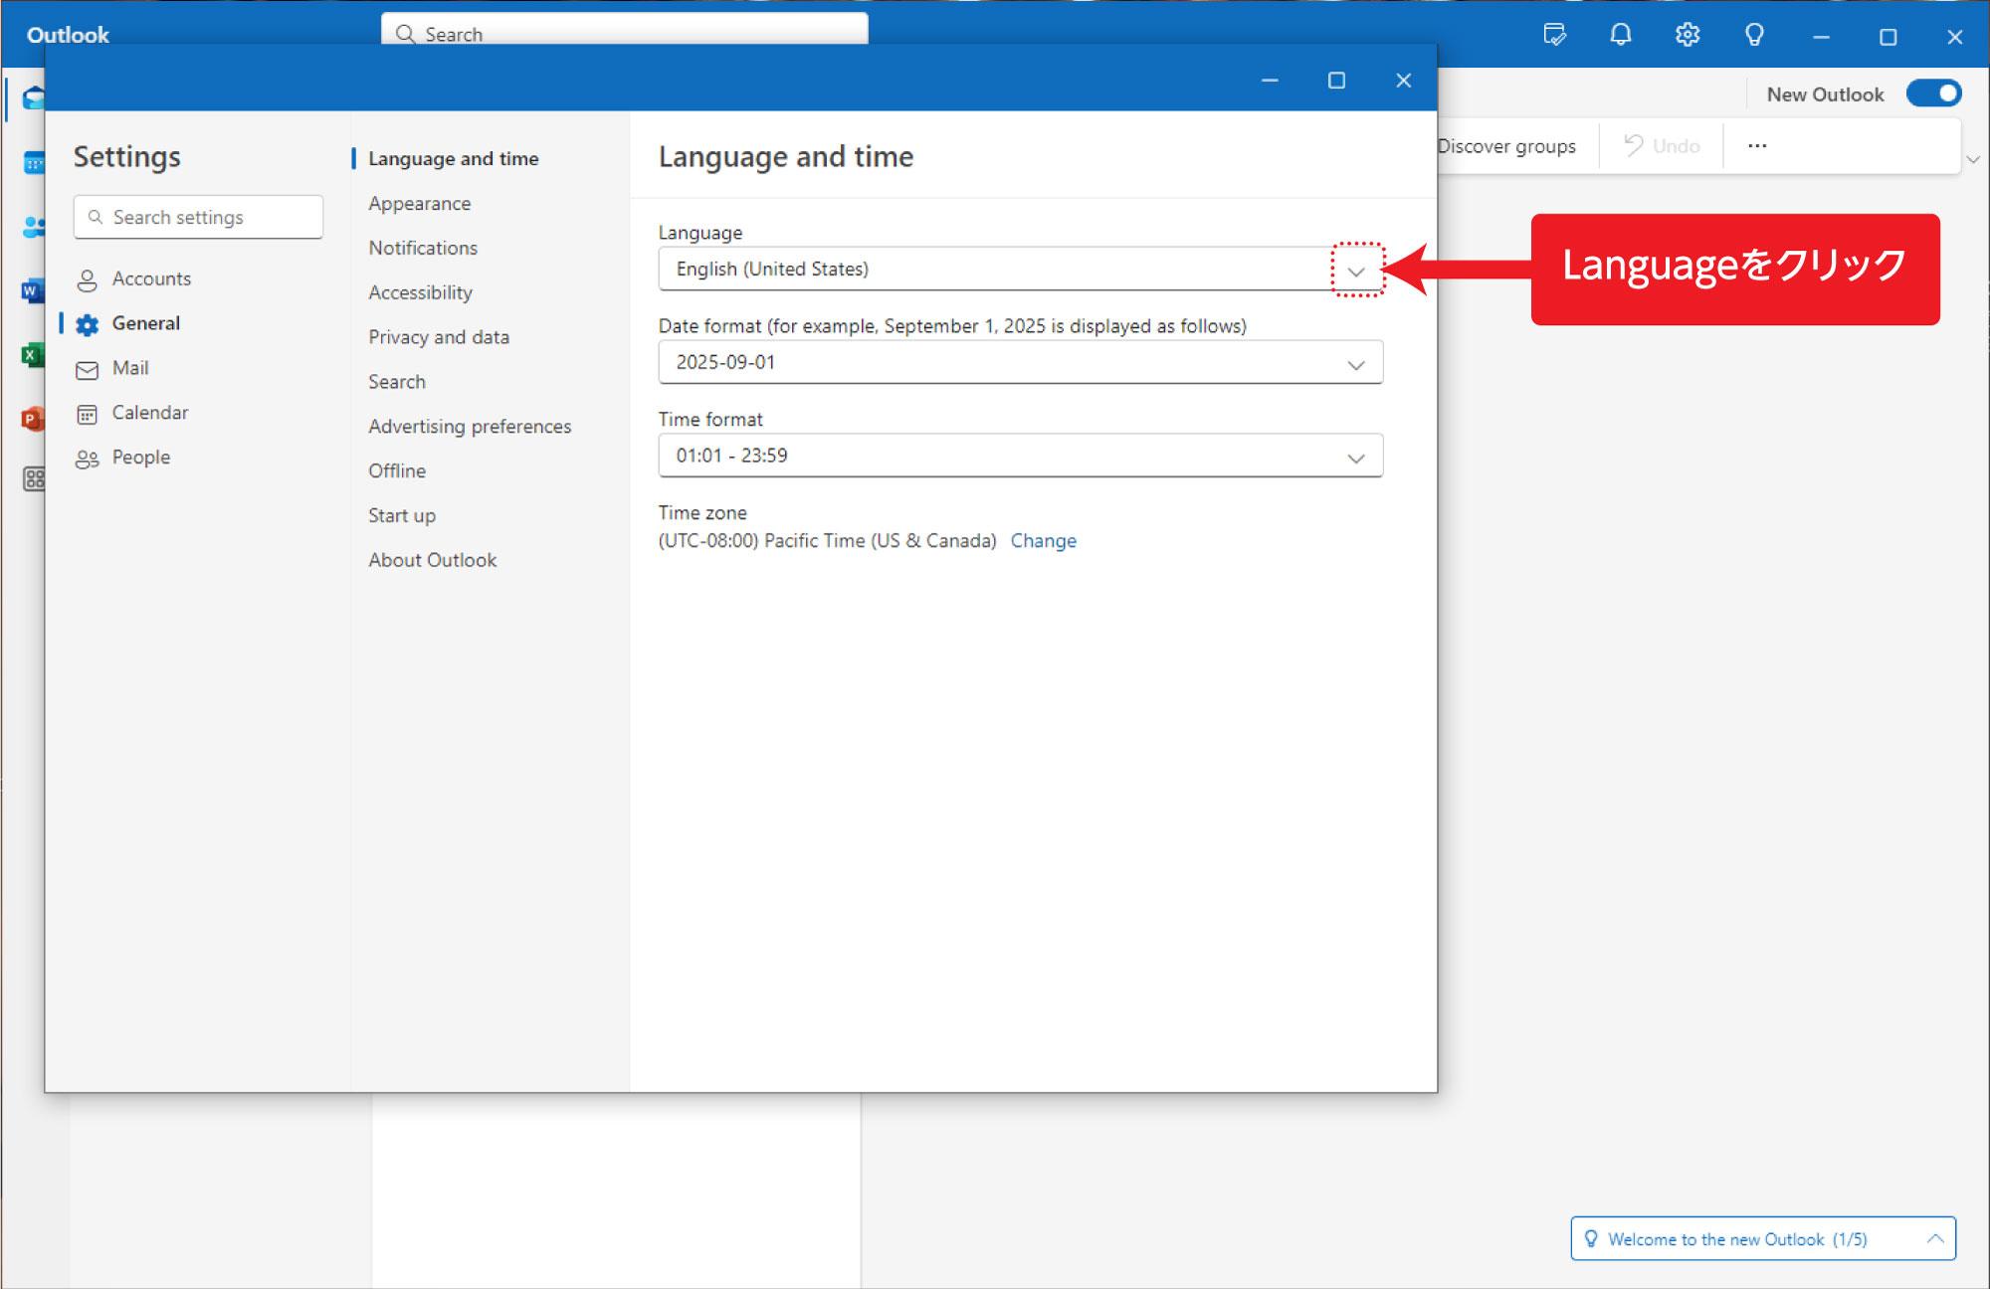Click the Change time zone link
Screen dimensions: 1990x1289
pyautogui.click(x=1043, y=541)
